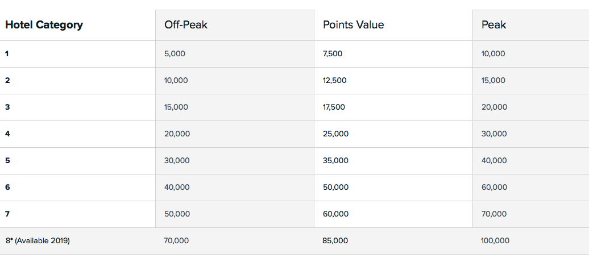The image size is (589, 262).
Task: Select the category 1 row label
Action: click(x=7, y=54)
